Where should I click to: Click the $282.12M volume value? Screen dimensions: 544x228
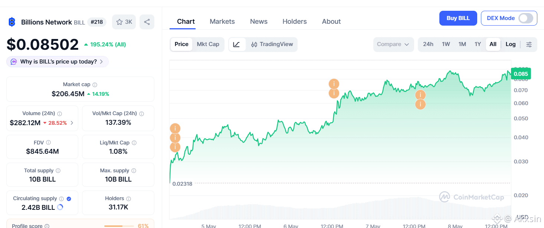pos(25,123)
